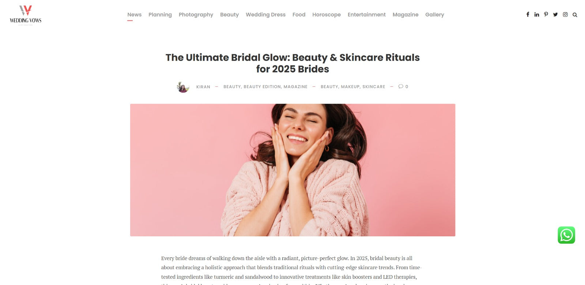
Task: Click the KIRAN author link
Action: pos(203,87)
